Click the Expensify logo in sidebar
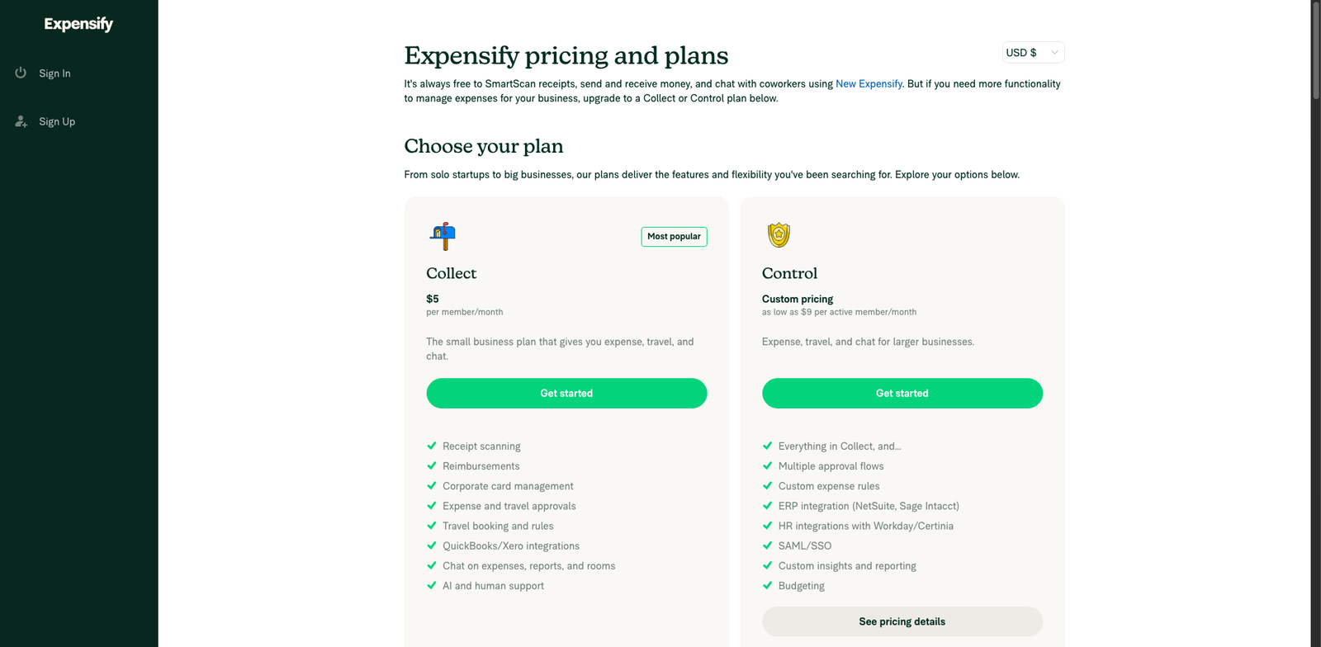 [78, 24]
